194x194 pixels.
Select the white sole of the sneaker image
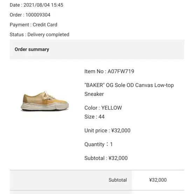[45, 106]
